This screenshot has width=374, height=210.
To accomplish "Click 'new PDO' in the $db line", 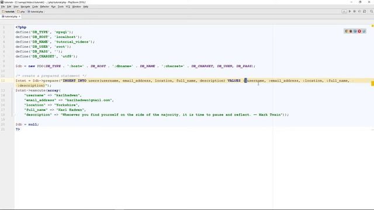I will click(36, 66).
